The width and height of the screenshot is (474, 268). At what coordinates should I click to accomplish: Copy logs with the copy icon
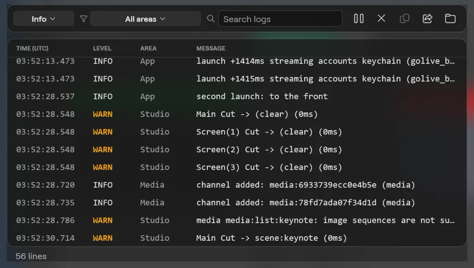click(405, 18)
